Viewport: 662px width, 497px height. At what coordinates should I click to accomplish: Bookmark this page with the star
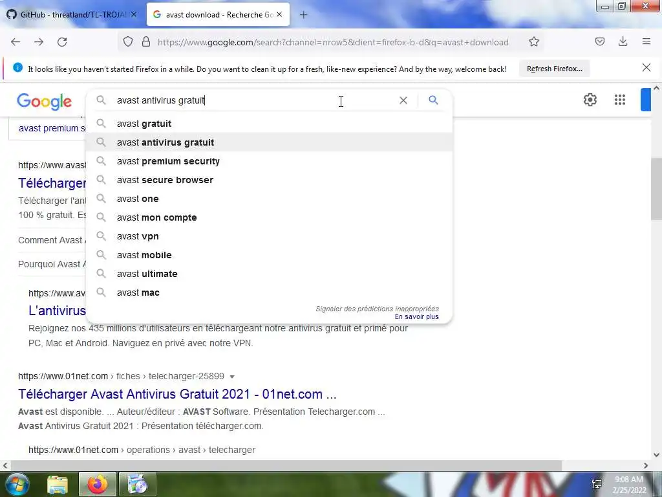tap(533, 42)
